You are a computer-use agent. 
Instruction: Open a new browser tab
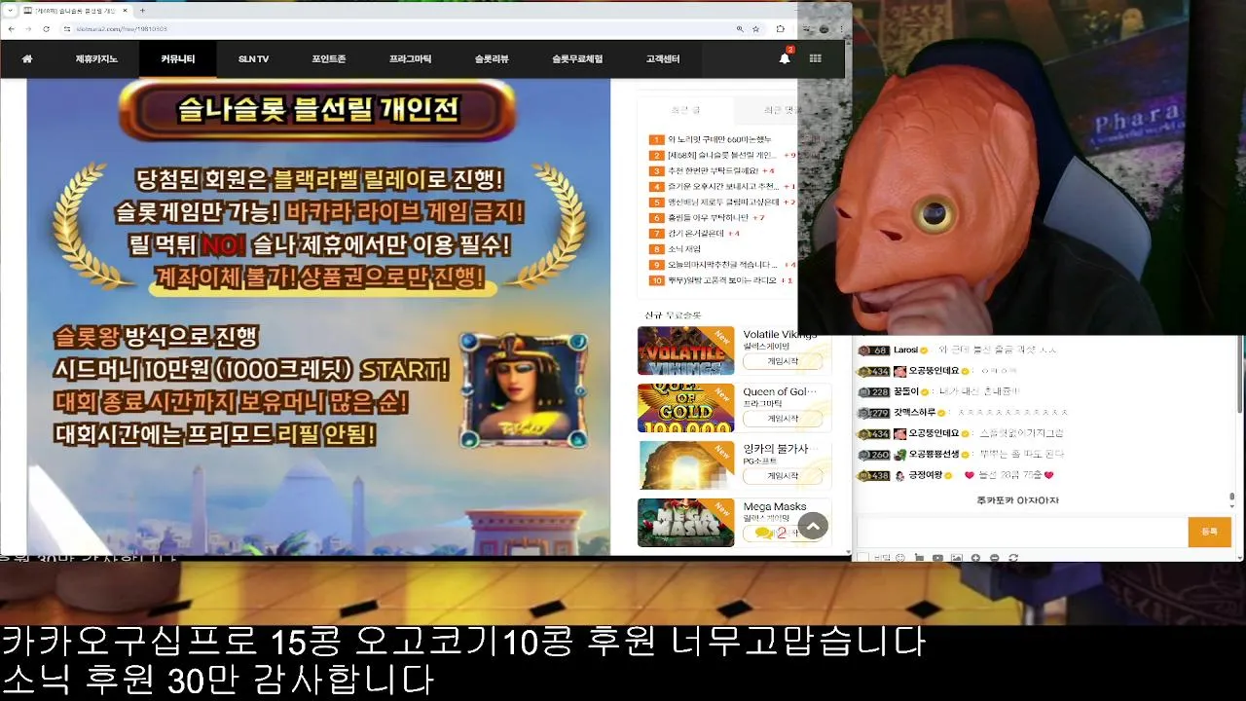click(x=142, y=11)
